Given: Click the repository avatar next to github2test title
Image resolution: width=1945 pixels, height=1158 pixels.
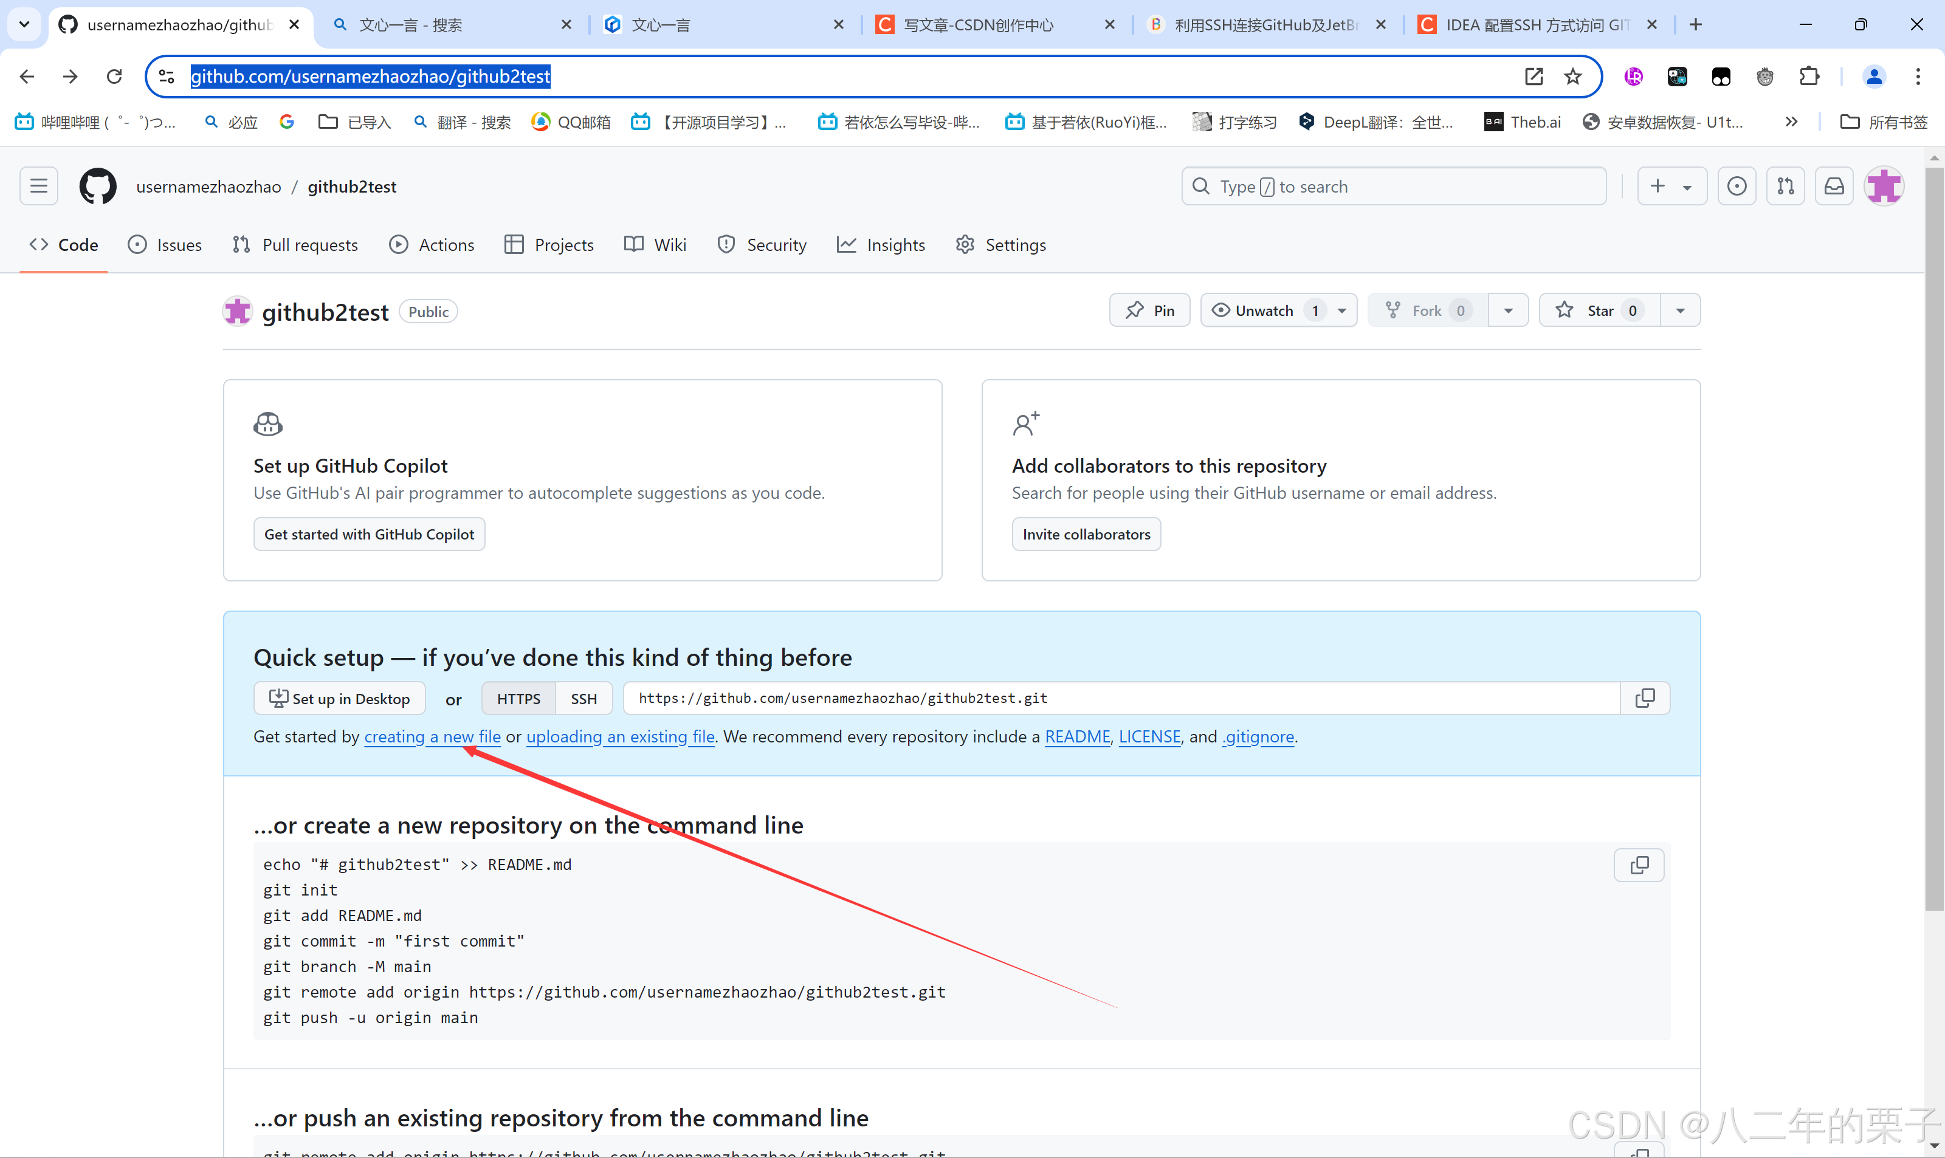Looking at the screenshot, I should tap(237, 311).
